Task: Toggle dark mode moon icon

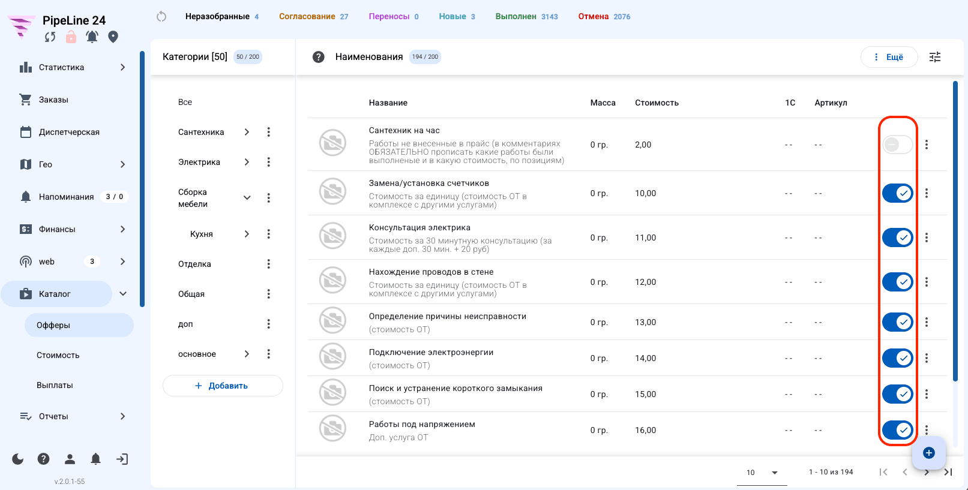Action: click(x=18, y=459)
